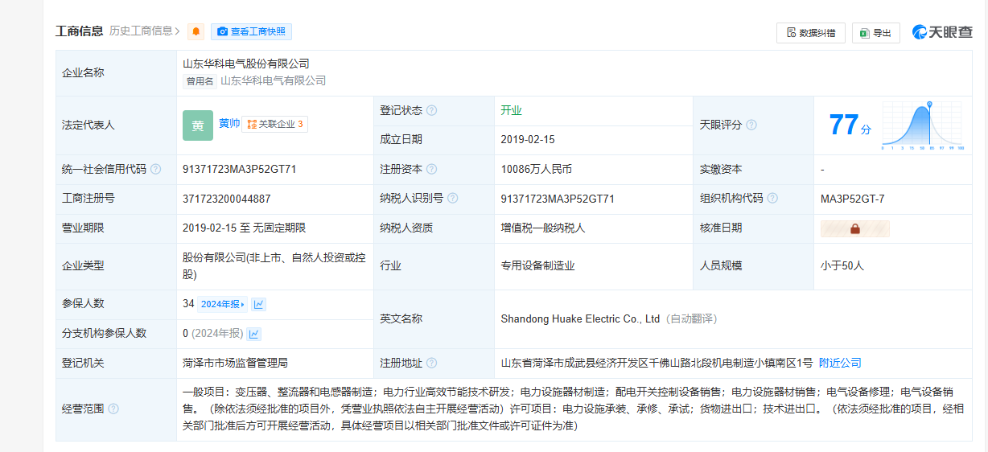
Task: Click taxpayer ID value under 纳税人识别号
Action: click(x=558, y=199)
